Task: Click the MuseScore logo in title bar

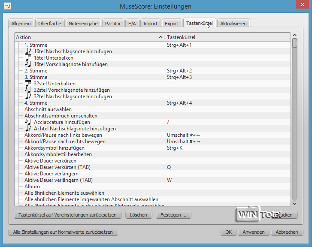Action: click(7, 6)
